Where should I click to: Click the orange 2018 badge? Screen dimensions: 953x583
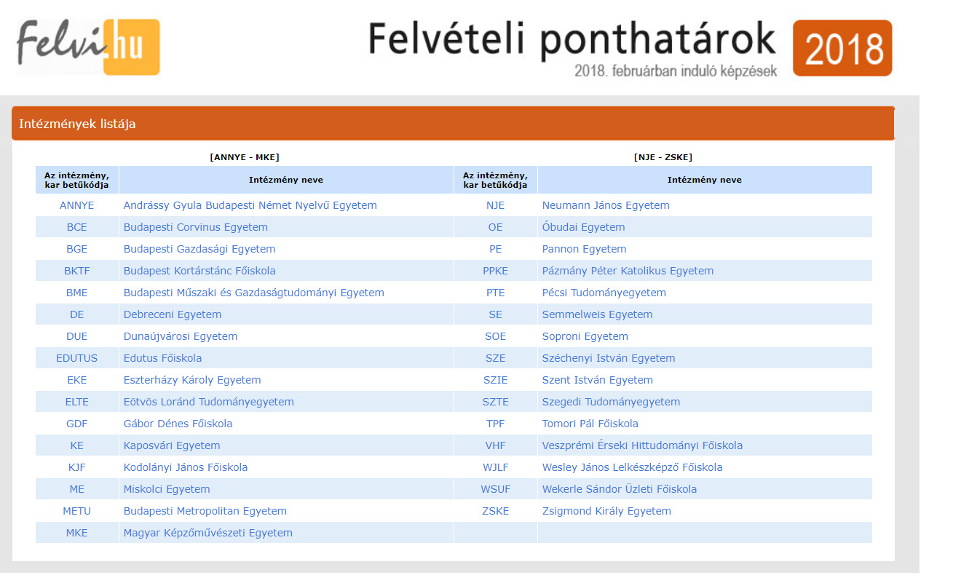(x=842, y=48)
